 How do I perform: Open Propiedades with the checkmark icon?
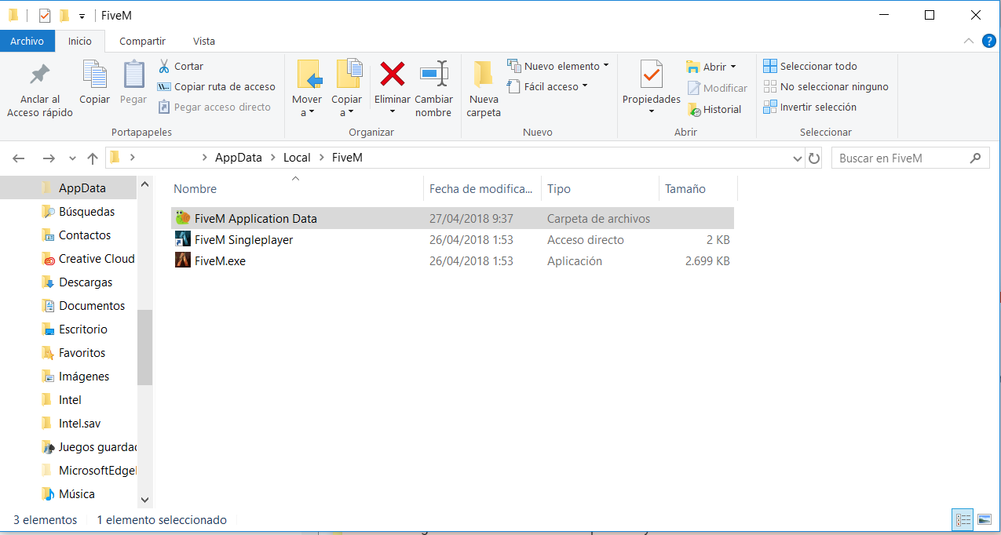tap(651, 76)
